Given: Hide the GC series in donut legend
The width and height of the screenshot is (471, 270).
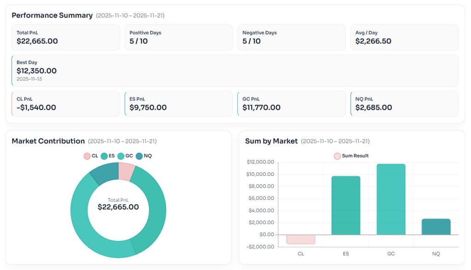Looking at the screenshot, I should [125, 156].
